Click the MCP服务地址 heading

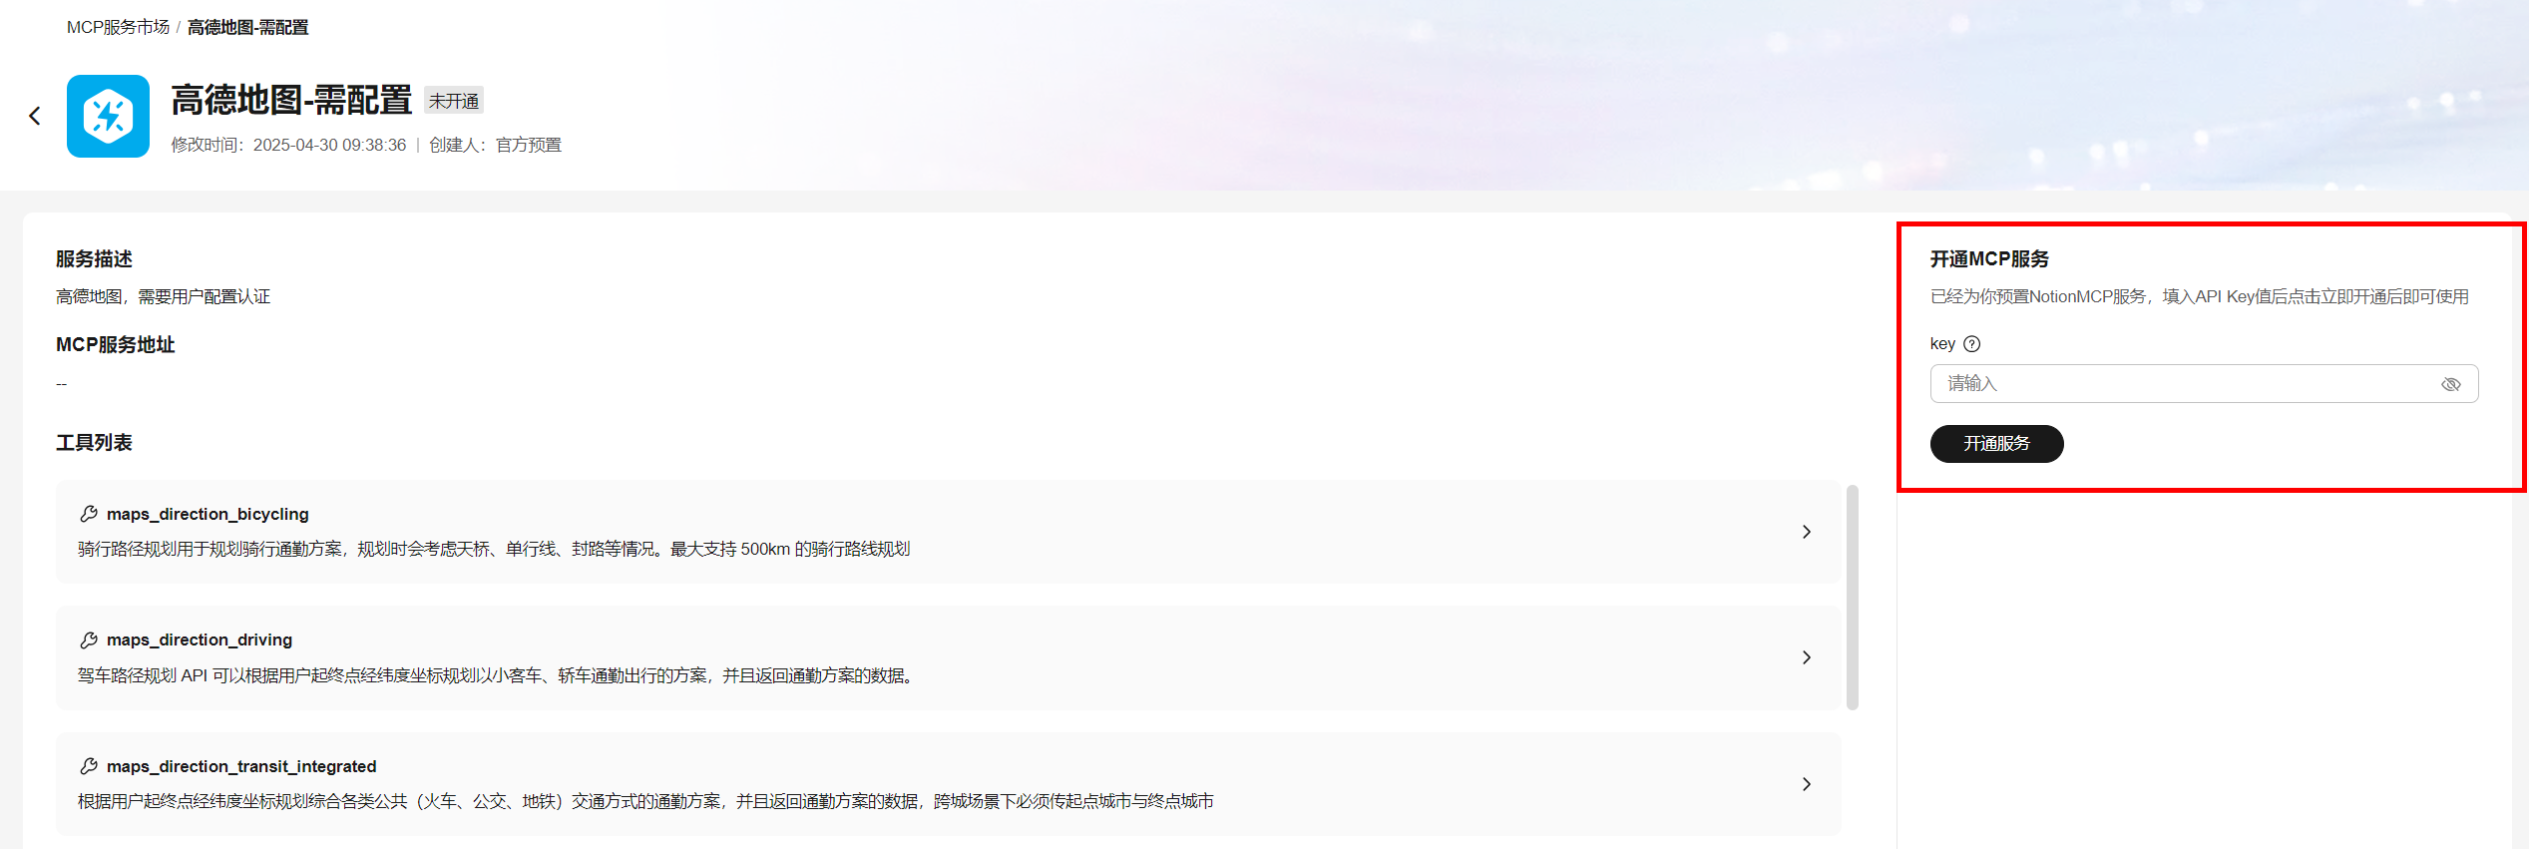116,345
